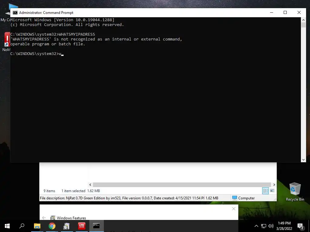Click Command Prompt scroll up arrow
This screenshot has width=310, height=232.
pos(303,20)
